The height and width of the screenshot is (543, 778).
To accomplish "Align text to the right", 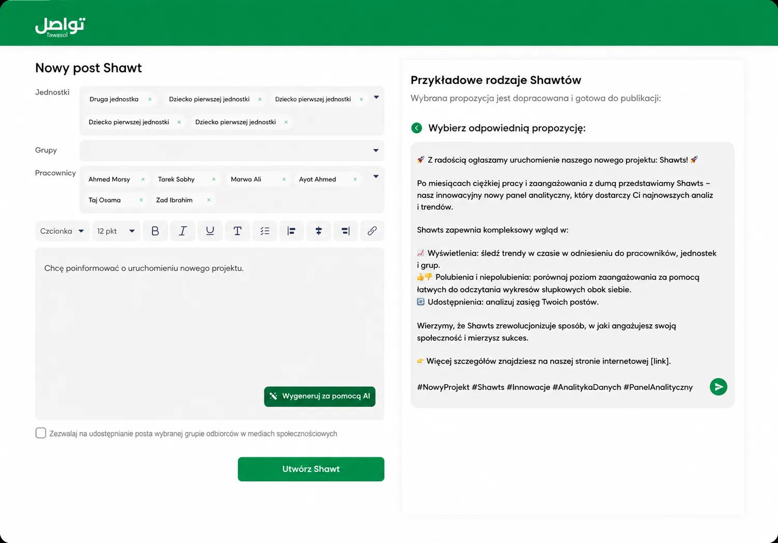I will click(346, 231).
